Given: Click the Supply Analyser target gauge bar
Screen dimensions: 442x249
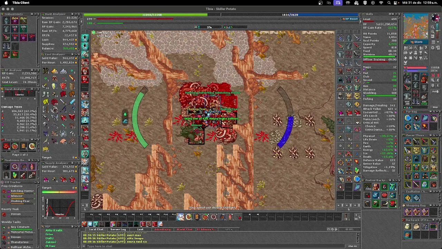Looking at the screenshot, I should click(x=59, y=192).
